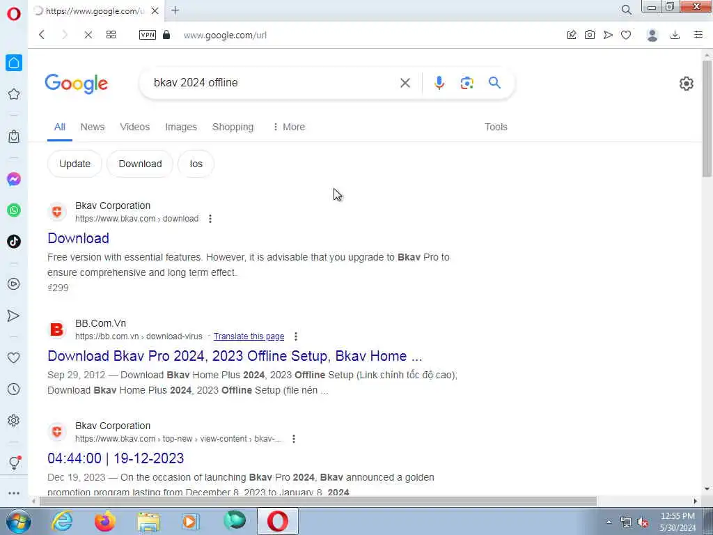Screen dimensions: 713x535
Task: Go back with the back arrow
Action: coord(42,35)
